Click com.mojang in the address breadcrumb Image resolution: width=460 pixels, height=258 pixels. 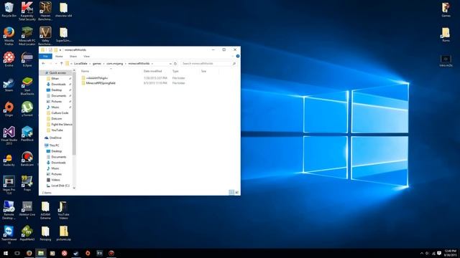pyautogui.click(x=115, y=64)
